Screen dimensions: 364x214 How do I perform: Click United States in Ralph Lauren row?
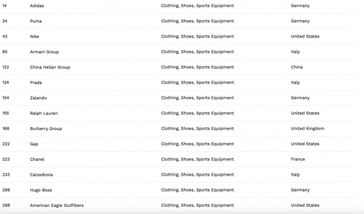305,113
